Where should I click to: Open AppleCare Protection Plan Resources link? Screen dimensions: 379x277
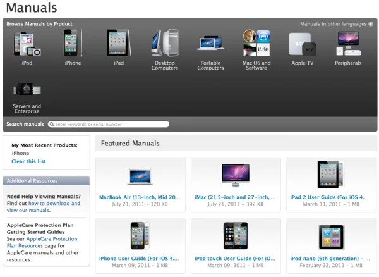point(42,242)
